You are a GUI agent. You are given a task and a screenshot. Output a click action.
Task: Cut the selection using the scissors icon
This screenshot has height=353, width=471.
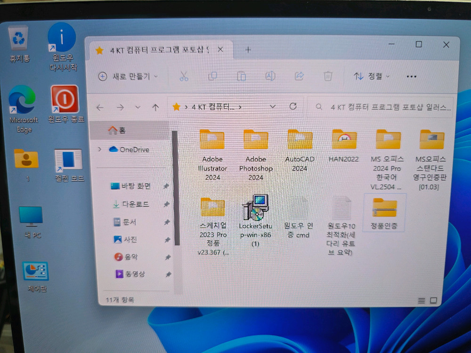(x=184, y=76)
